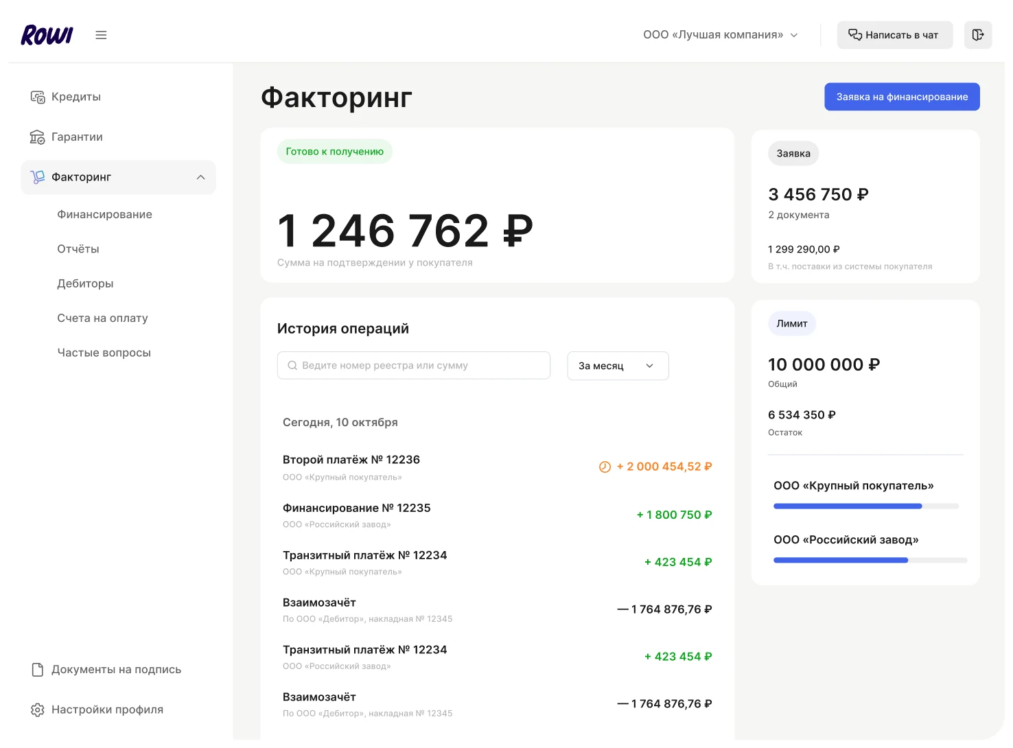The image size is (1013, 748).
Task: Open Финансирование submenu item
Action: (104, 215)
